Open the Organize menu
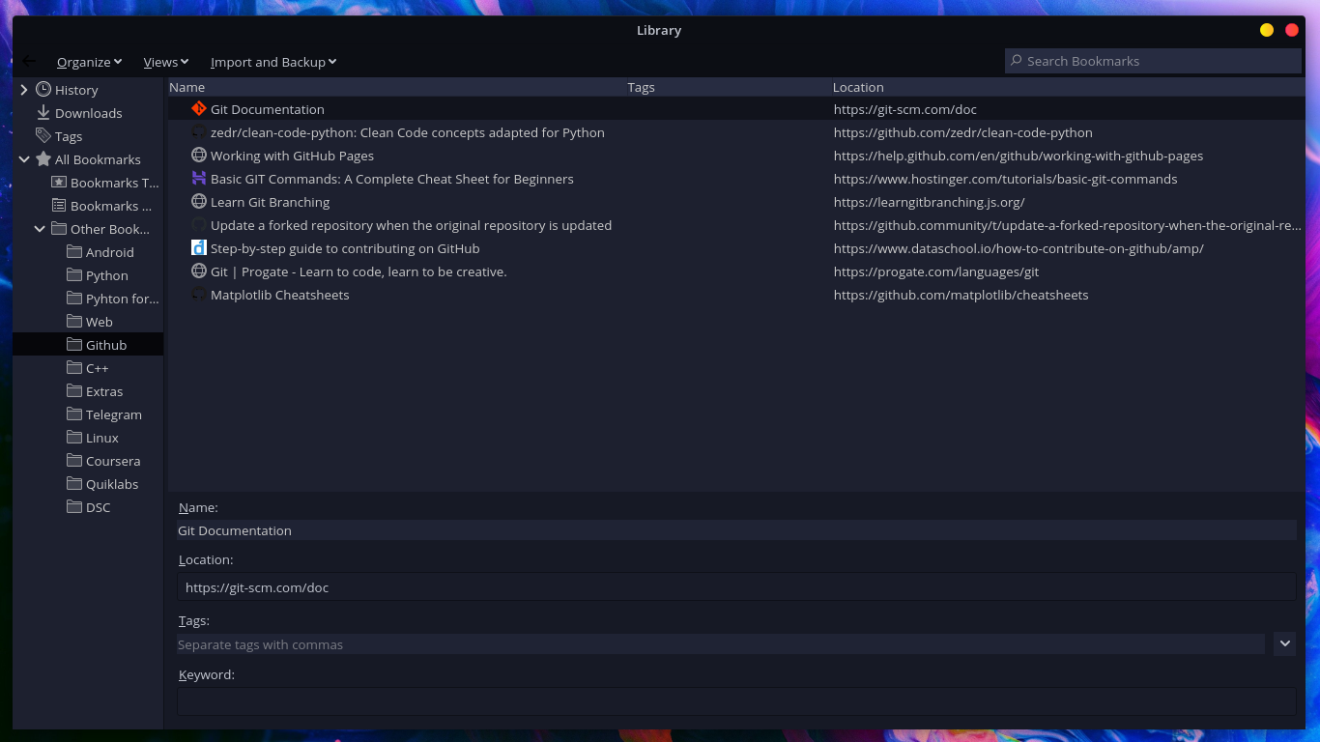The width and height of the screenshot is (1320, 742). 89,62
